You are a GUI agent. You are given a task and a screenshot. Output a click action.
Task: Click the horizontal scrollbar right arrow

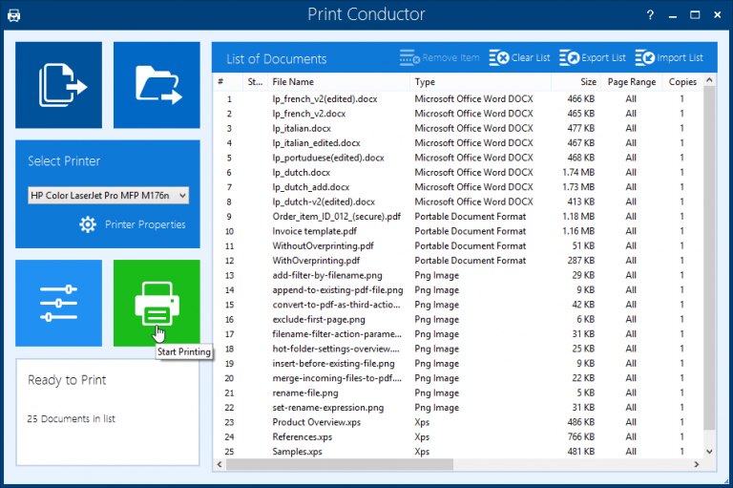pos(696,464)
